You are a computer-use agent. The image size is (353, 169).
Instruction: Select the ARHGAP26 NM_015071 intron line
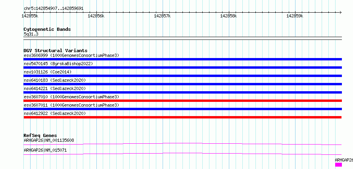pos(182,154)
